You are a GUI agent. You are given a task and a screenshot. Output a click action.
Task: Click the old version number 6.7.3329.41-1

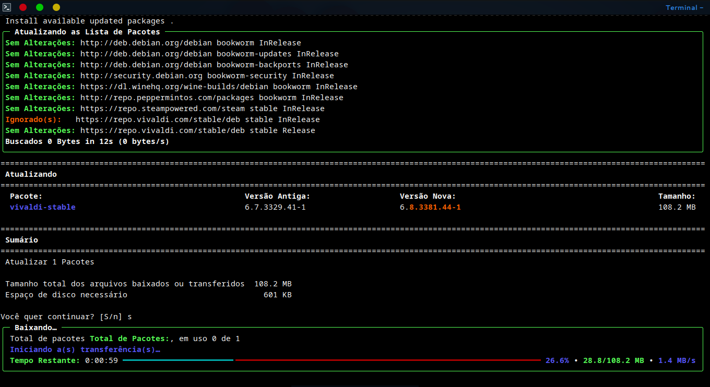tap(275, 207)
